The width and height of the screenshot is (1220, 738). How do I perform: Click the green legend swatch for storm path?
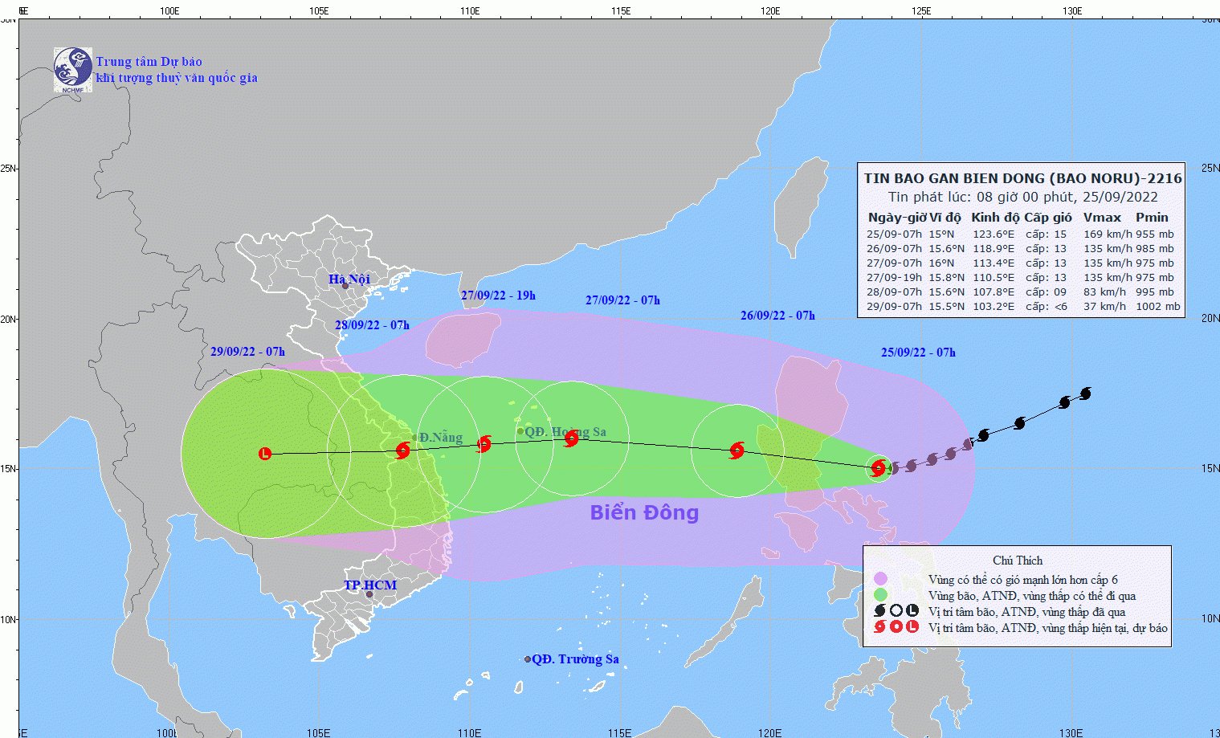coord(880,595)
